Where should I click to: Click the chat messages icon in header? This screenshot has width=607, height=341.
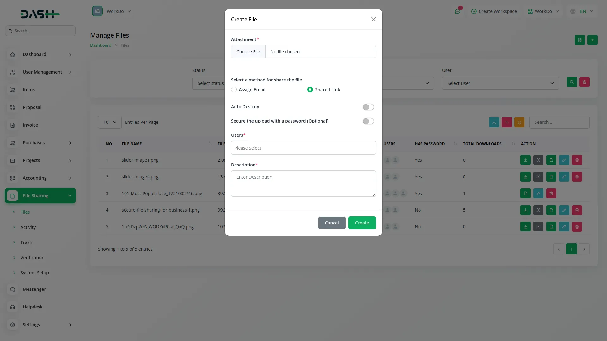tap(457, 11)
